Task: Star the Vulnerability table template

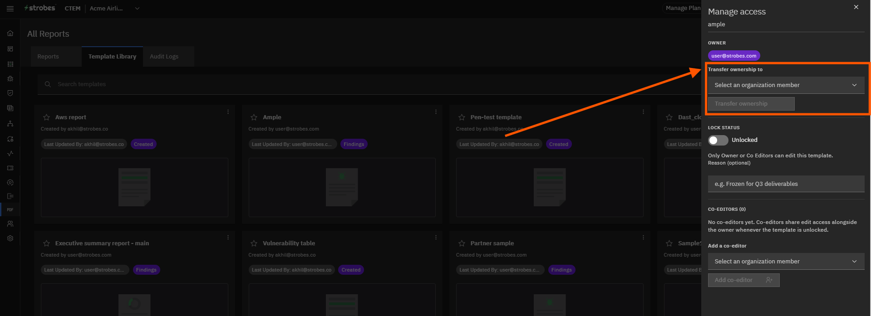Action: 254,243
